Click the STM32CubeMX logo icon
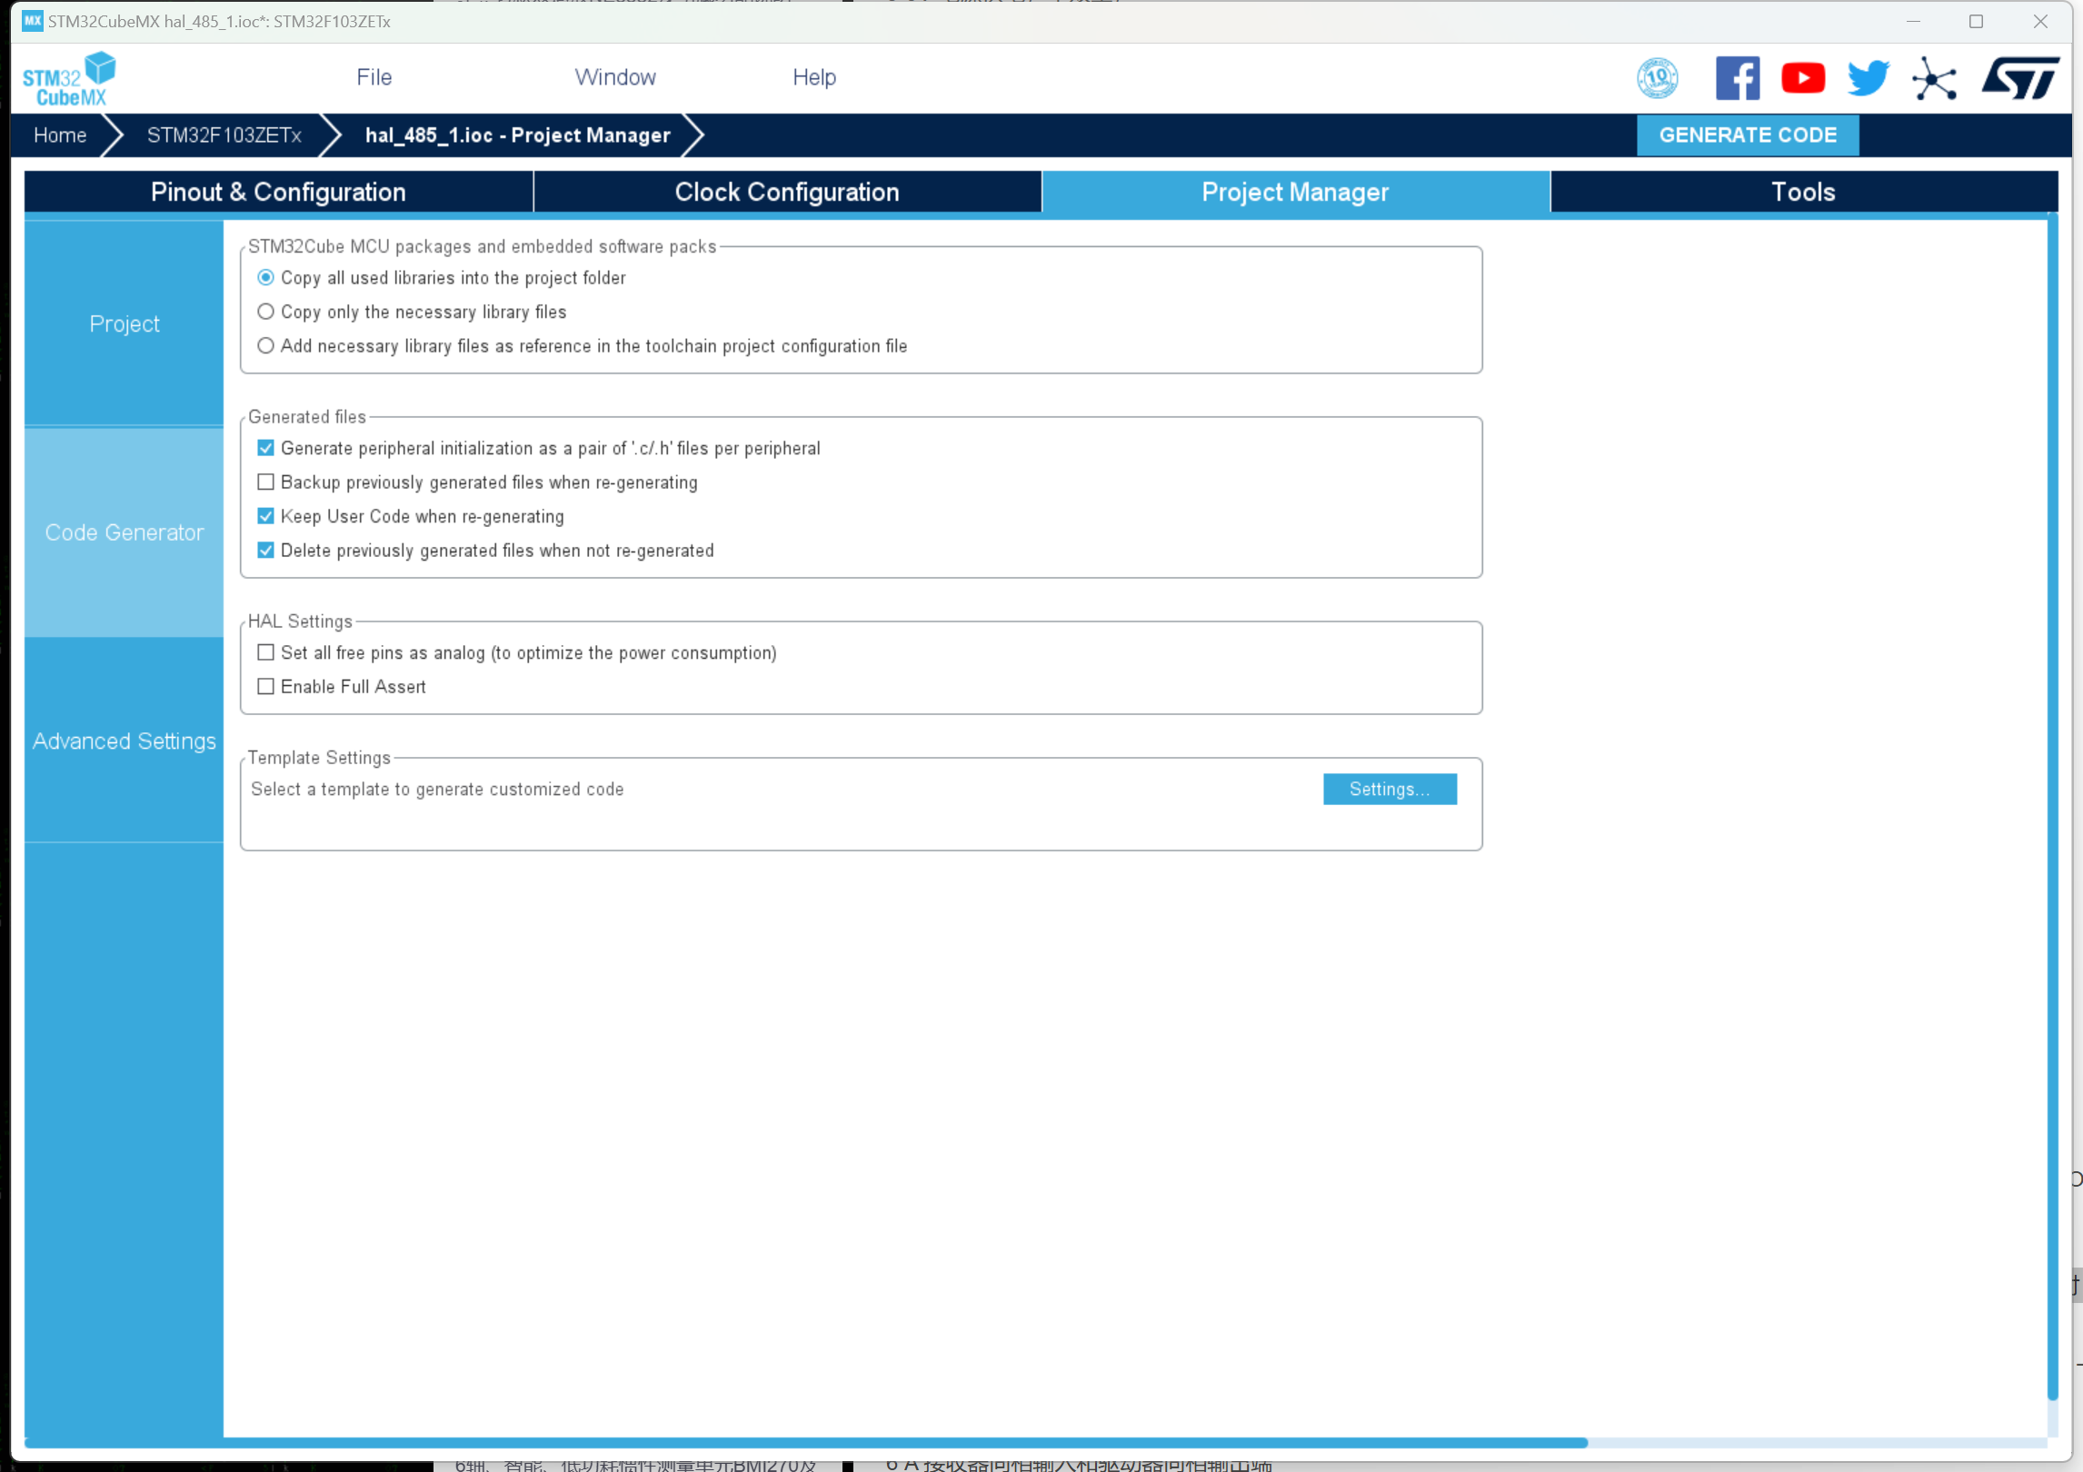Image resolution: width=2083 pixels, height=1472 pixels. click(x=69, y=79)
